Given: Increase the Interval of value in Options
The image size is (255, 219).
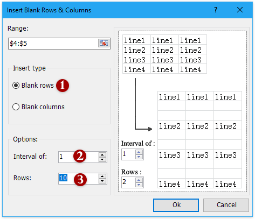Looking at the screenshot, I should (x=102, y=154).
